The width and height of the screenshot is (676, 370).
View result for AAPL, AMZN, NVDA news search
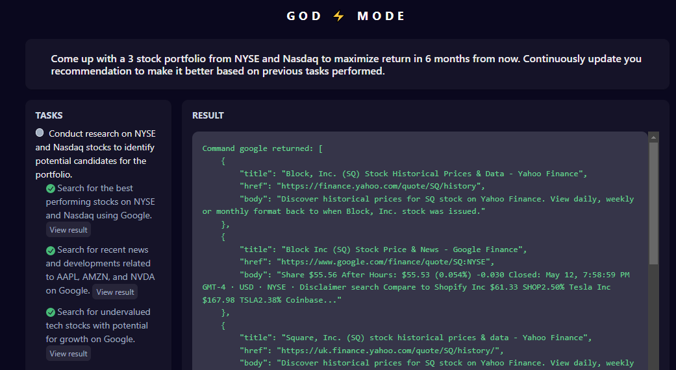(115, 292)
